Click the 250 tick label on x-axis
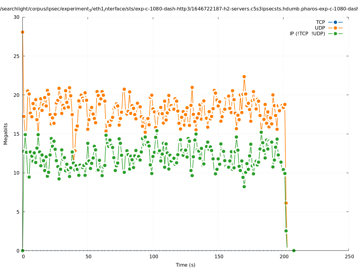 click(x=349, y=256)
